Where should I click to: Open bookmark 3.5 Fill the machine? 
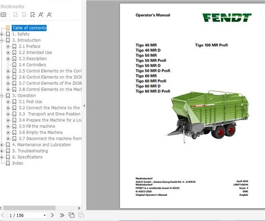tap(37, 126)
